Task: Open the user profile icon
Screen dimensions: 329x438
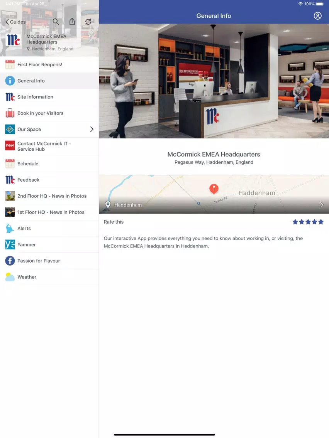Action: 317,16
